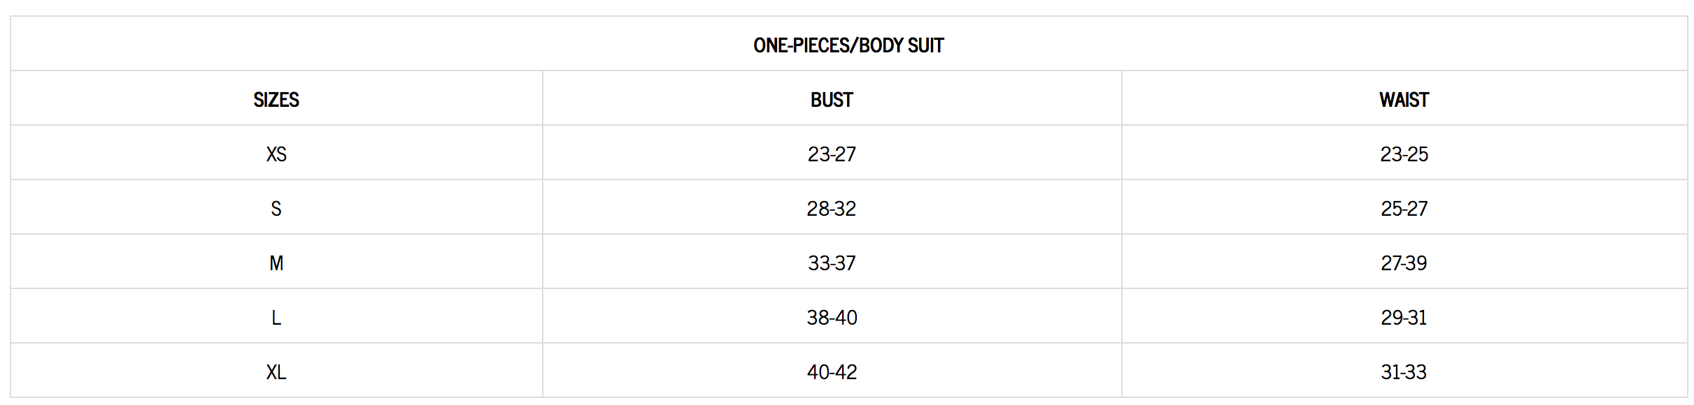The height and width of the screenshot is (405, 1694).
Task: Click the 31-33 waist value
Action: [x=1404, y=372]
